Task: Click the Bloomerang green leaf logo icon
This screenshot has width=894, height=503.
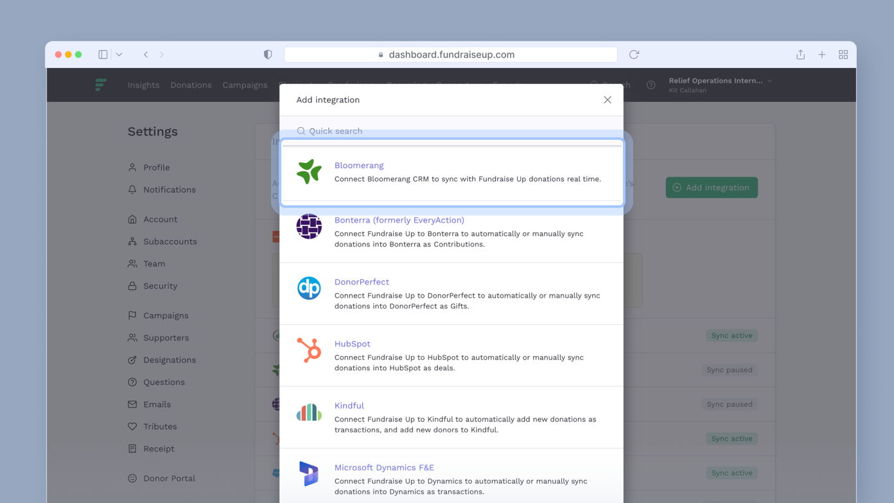Action: tap(310, 171)
